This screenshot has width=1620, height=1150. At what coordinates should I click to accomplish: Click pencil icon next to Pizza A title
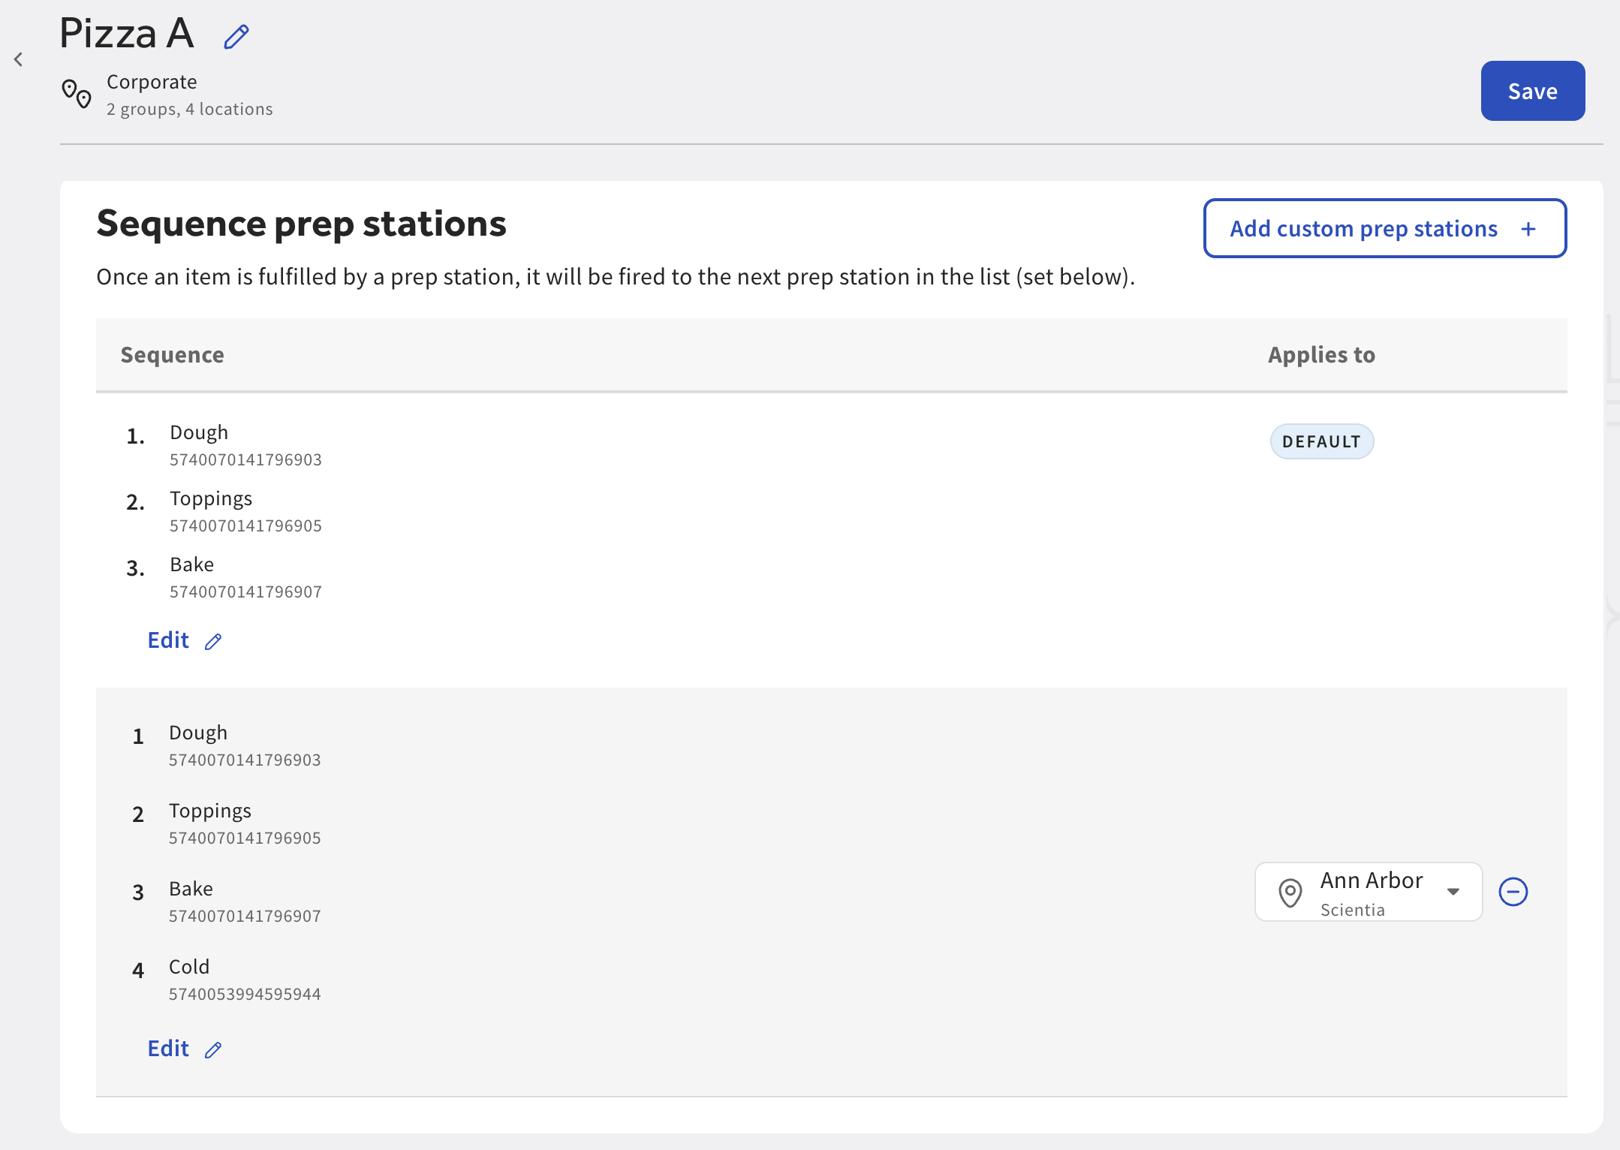[236, 36]
